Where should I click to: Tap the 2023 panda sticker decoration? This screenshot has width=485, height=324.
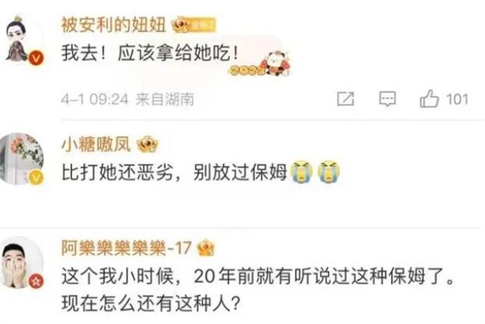tap(260, 64)
